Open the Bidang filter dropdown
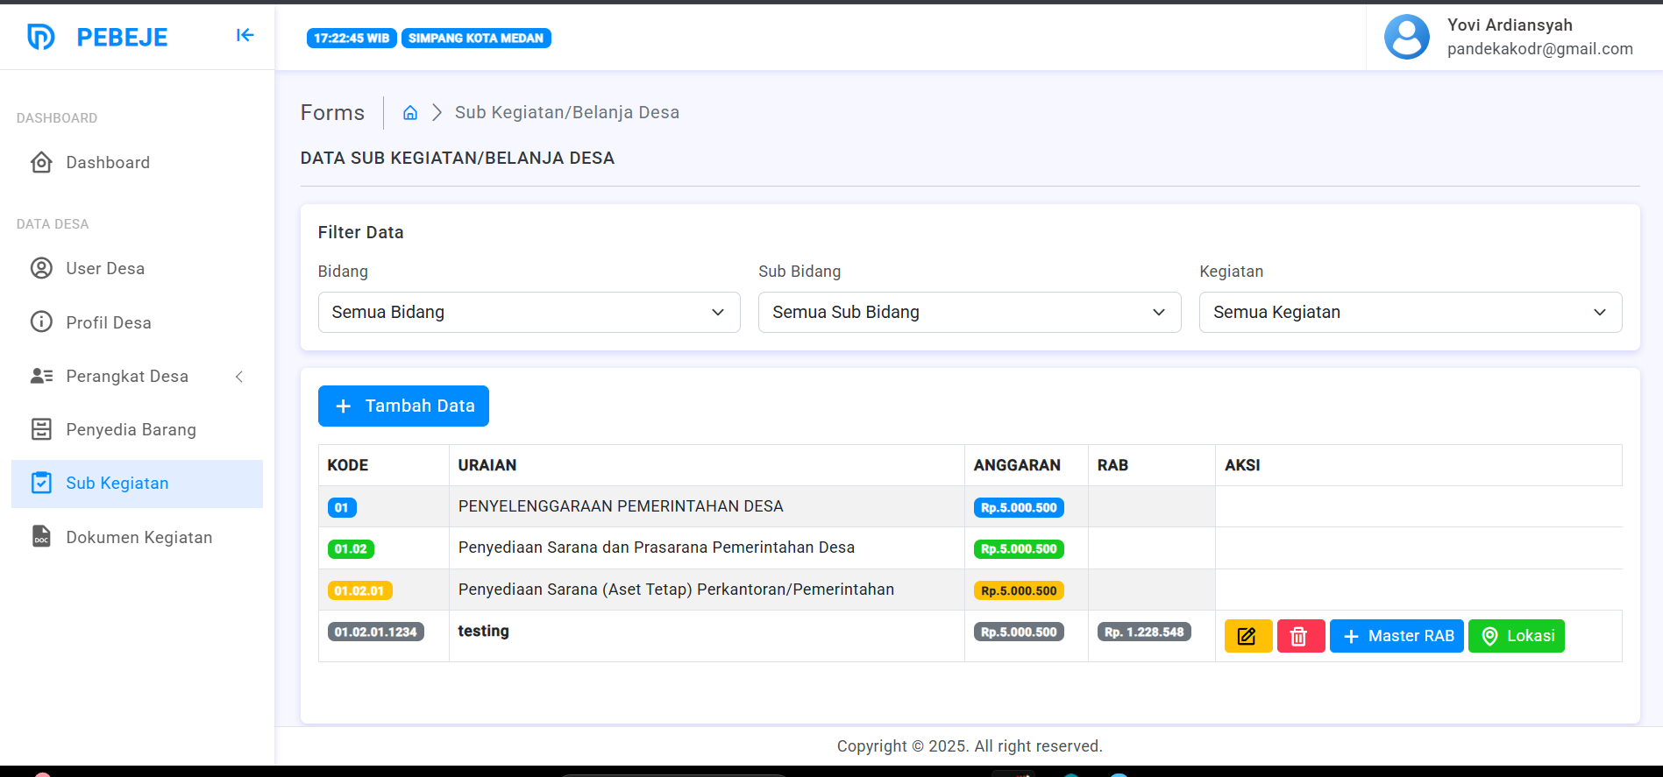This screenshot has height=777, width=1663. [x=529, y=313]
